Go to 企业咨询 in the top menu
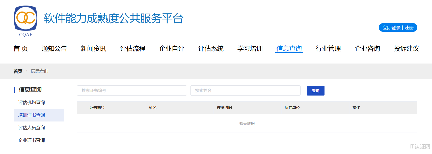 click(x=367, y=48)
